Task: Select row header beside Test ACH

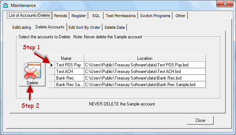Action: coord(51,72)
